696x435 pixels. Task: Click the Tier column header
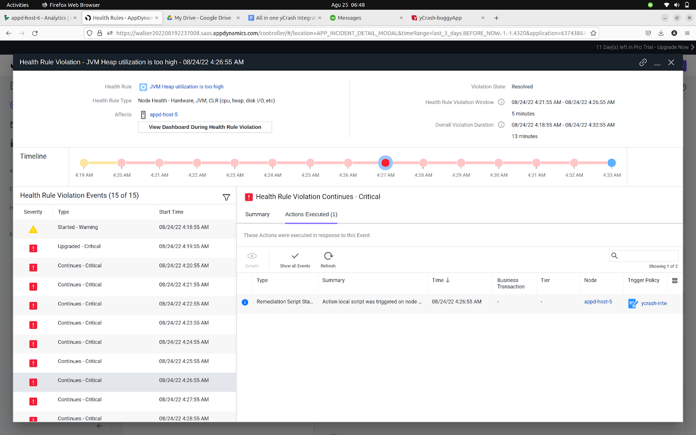(x=545, y=281)
